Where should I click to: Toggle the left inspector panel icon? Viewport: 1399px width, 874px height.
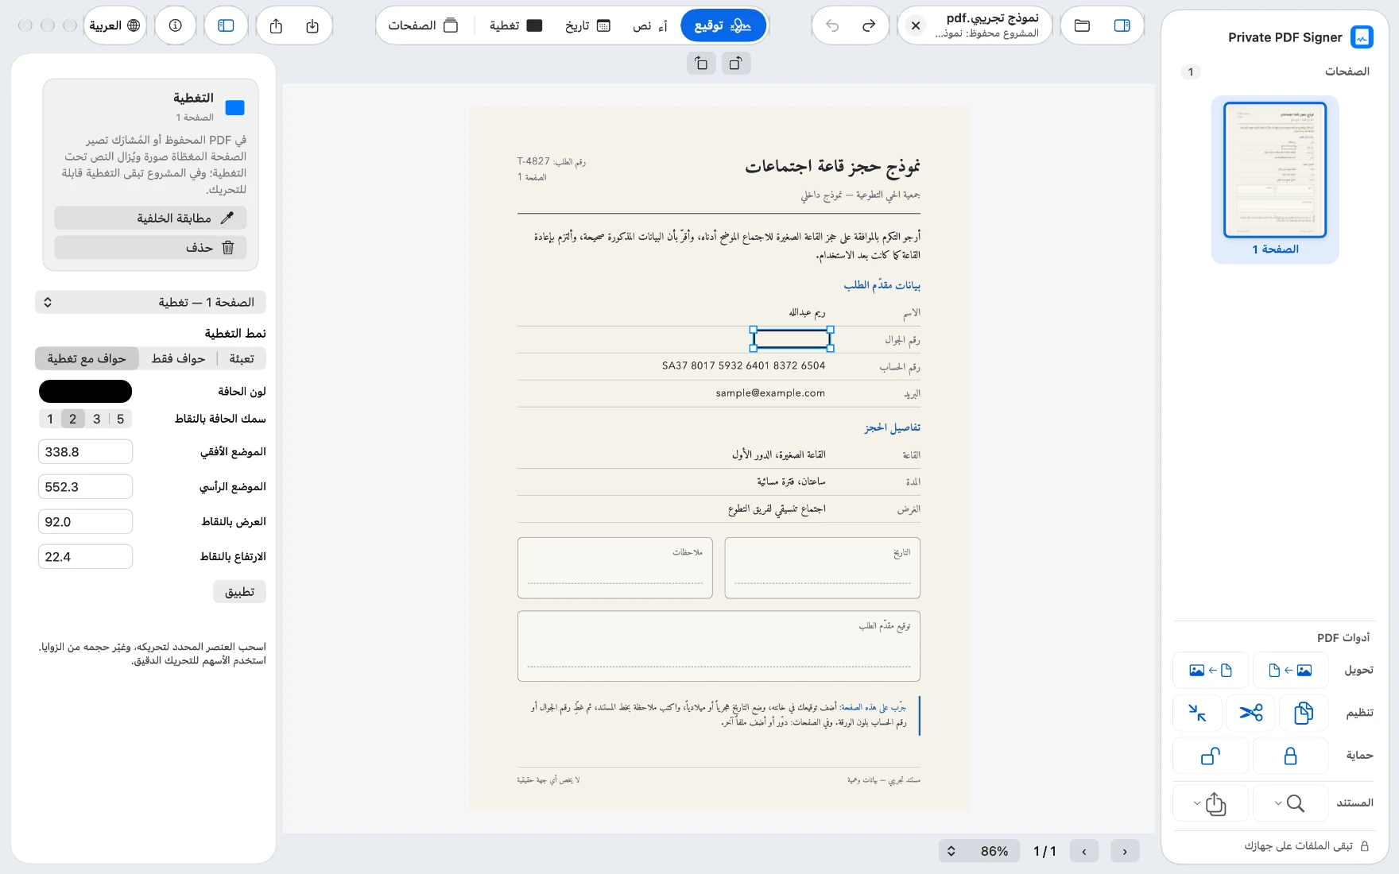coord(227,25)
